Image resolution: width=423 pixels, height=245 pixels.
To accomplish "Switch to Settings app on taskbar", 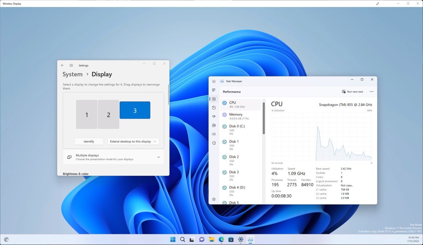I will [241, 239].
